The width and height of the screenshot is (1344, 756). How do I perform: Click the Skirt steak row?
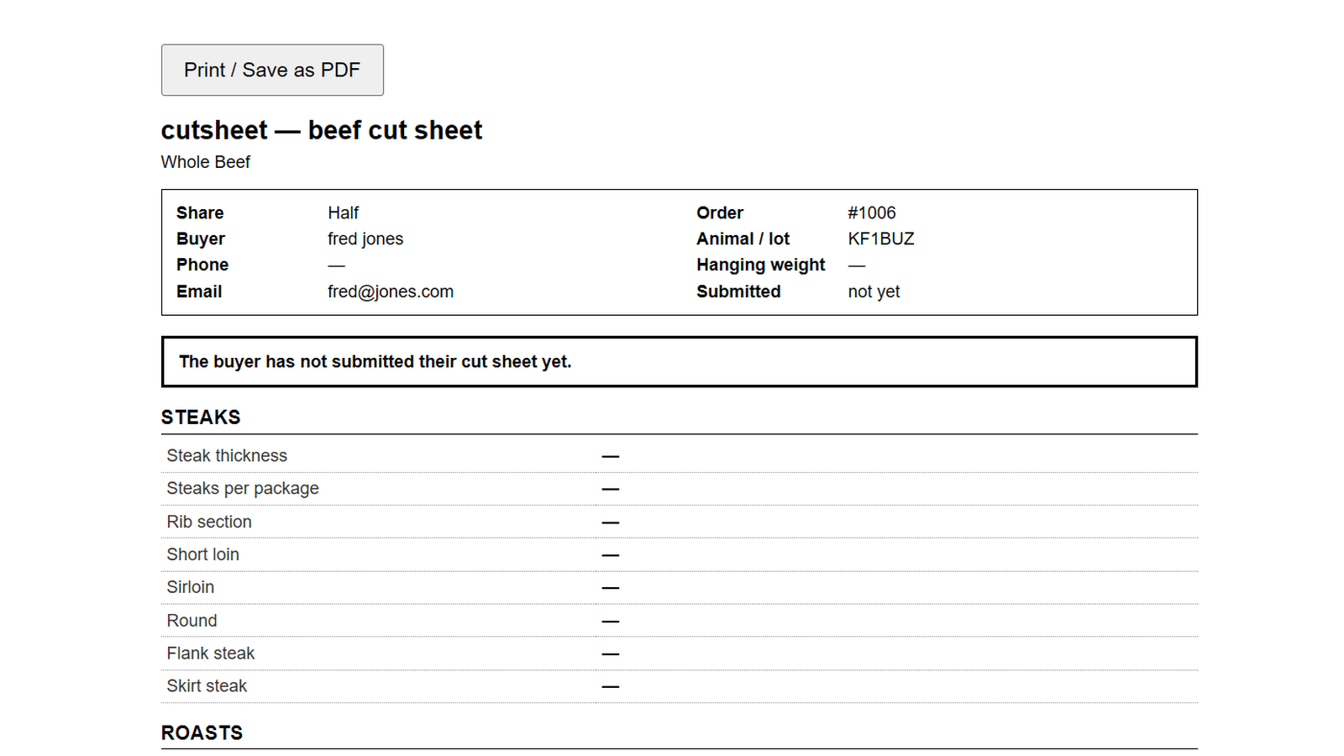(x=680, y=686)
